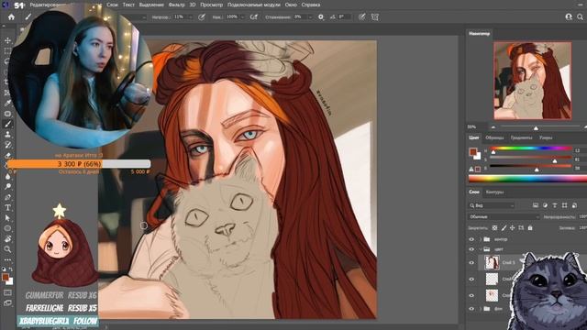Toggle lock image pixels brush icon

(504, 228)
